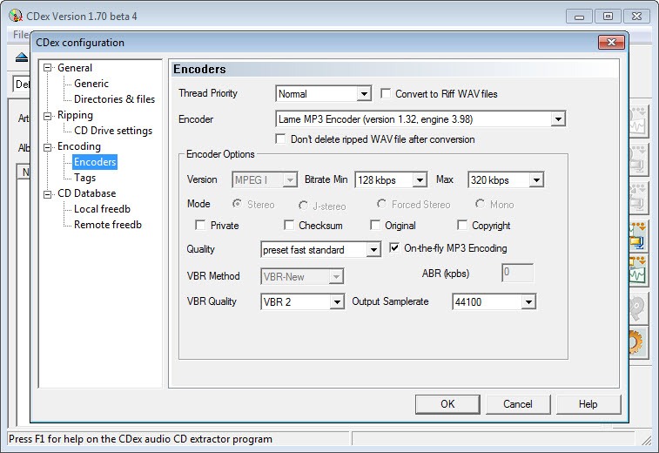The width and height of the screenshot is (659, 453).
Task: Click the Encoders panel heading
Action: (199, 69)
